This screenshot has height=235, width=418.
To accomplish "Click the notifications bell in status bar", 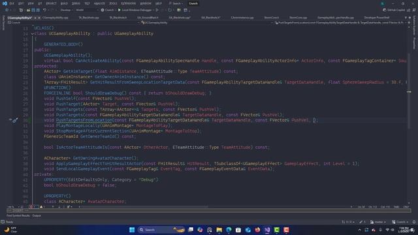I will tap(414, 222).
